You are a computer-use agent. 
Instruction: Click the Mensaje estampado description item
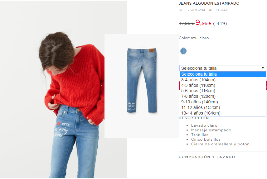tap(211, 130)
